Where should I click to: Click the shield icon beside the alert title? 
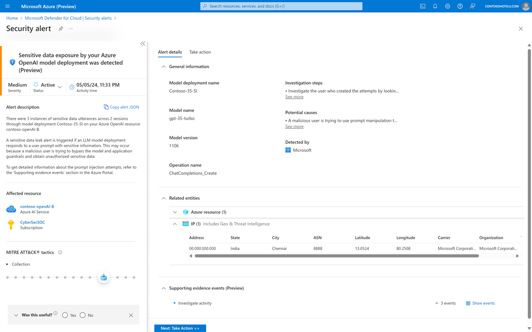(13, 62)
